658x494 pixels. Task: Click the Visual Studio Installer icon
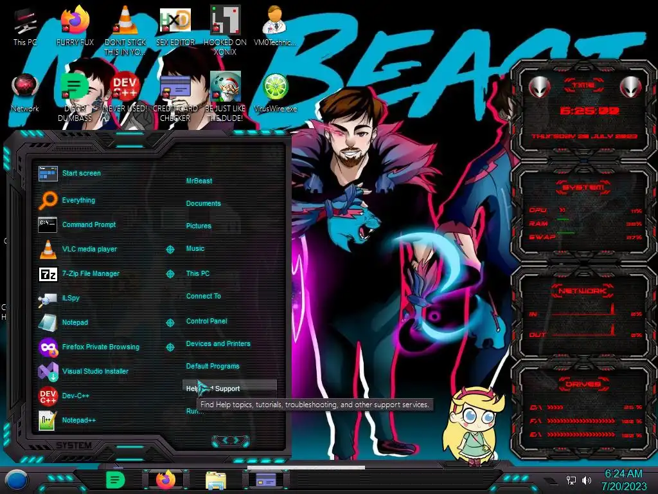tap(48, 372)
